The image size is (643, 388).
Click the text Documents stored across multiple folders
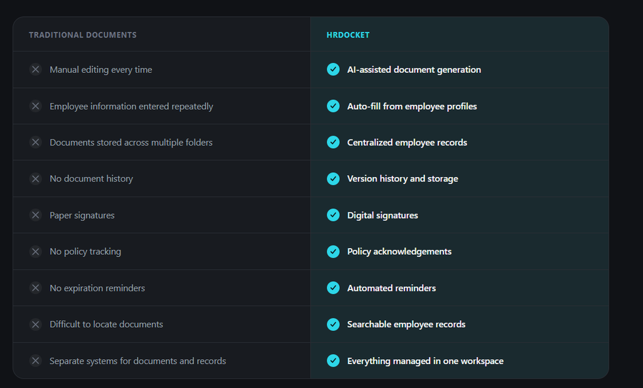(131, 143)
